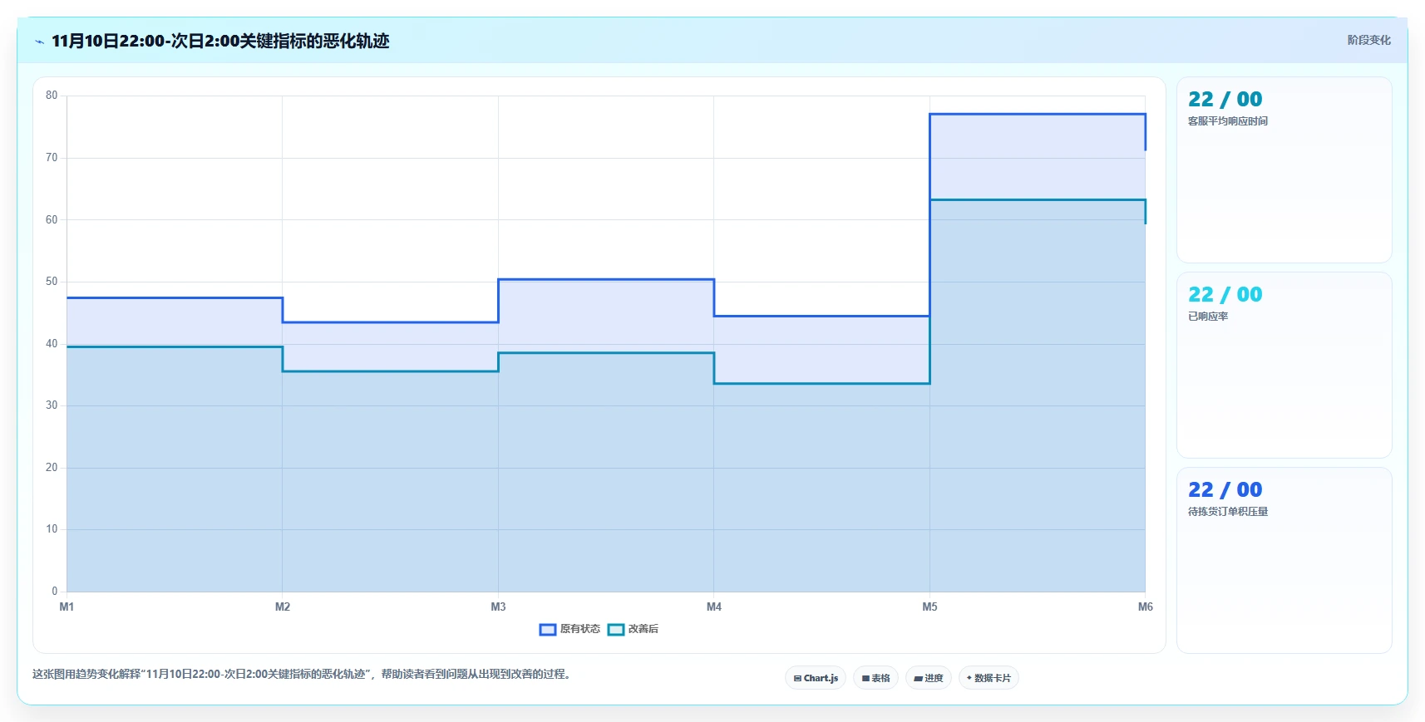The height and width of the screenshot is (722, 1425).
Task: Click the M5 x-axis label
Action: coord(929,607)
